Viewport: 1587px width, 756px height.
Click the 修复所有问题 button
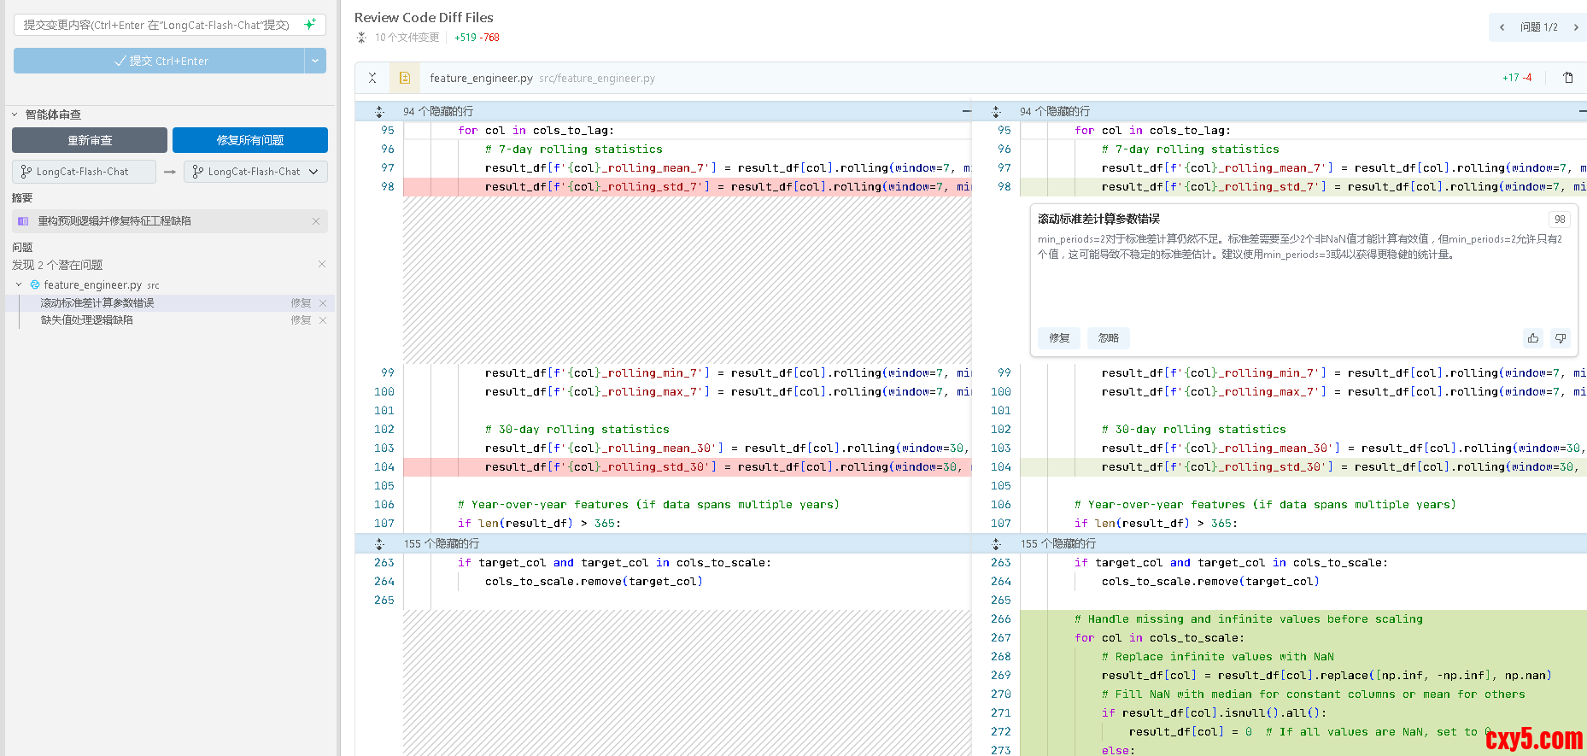249,140
